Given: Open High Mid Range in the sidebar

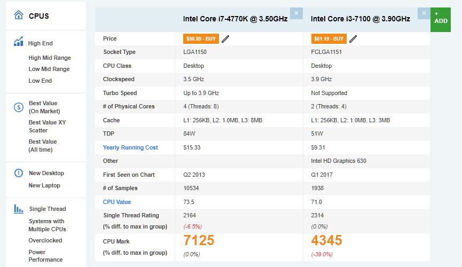Looking at the screenshot, I should [50, 58].
